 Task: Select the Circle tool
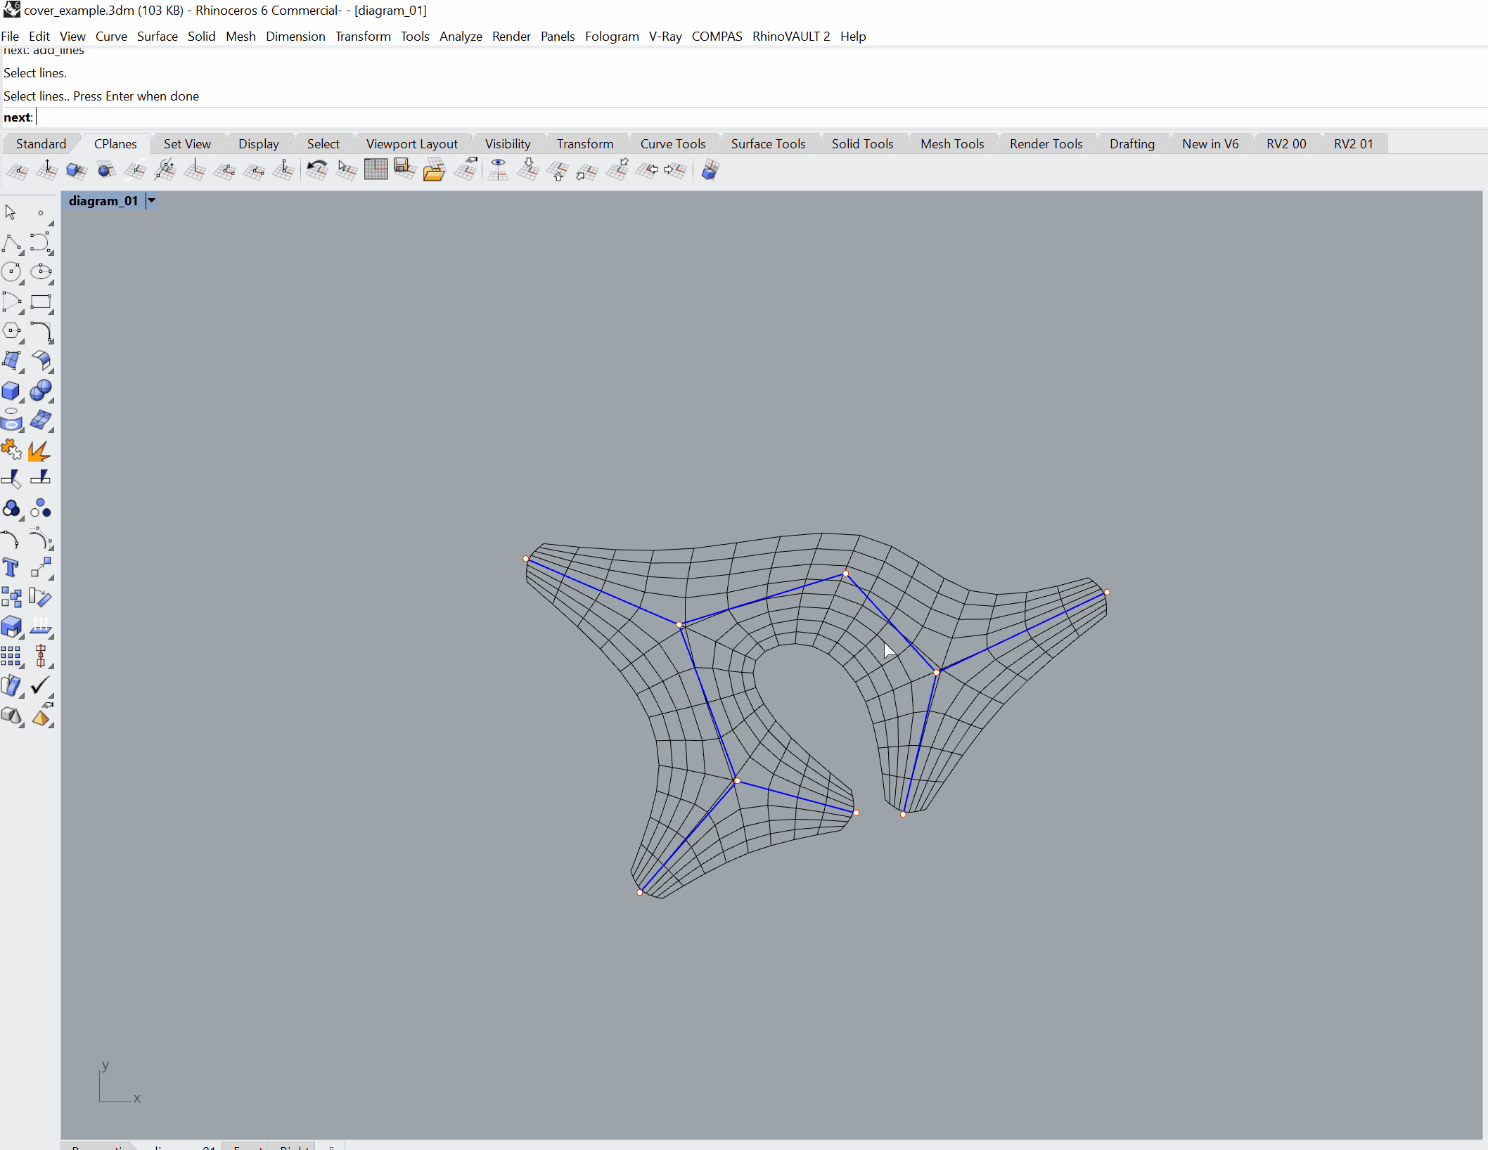pos(11,272)
